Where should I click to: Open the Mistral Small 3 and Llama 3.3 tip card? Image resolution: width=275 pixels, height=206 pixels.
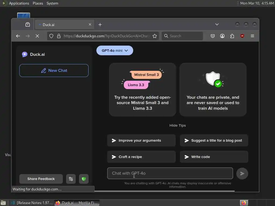[142, 90]
